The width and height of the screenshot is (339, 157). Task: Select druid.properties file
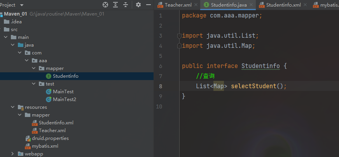pyautogui.click(x=50, y=138)
